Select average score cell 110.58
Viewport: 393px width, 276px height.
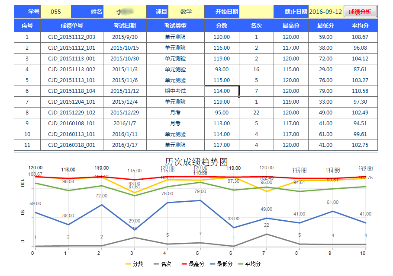click(x=360, y=91)
